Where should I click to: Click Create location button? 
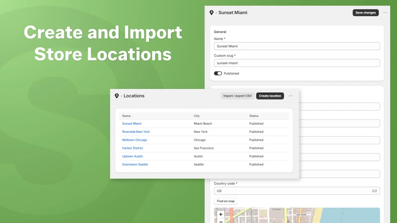click(x=270, y=96)
